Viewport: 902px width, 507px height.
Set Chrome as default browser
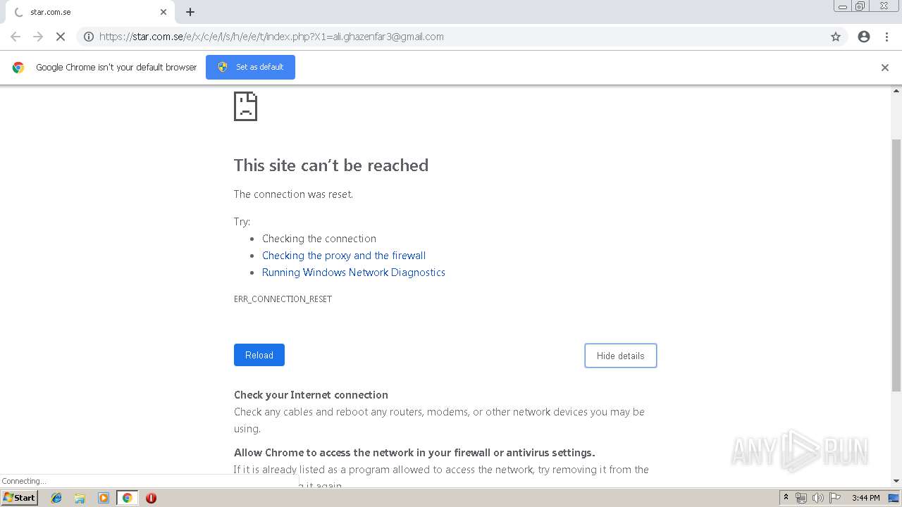[x=250, y=67]
